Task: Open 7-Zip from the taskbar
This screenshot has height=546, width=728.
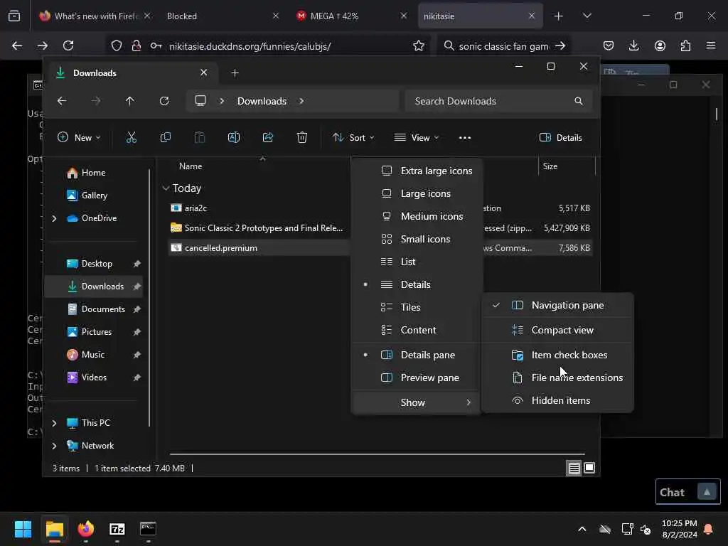Action: pos(117,529)
